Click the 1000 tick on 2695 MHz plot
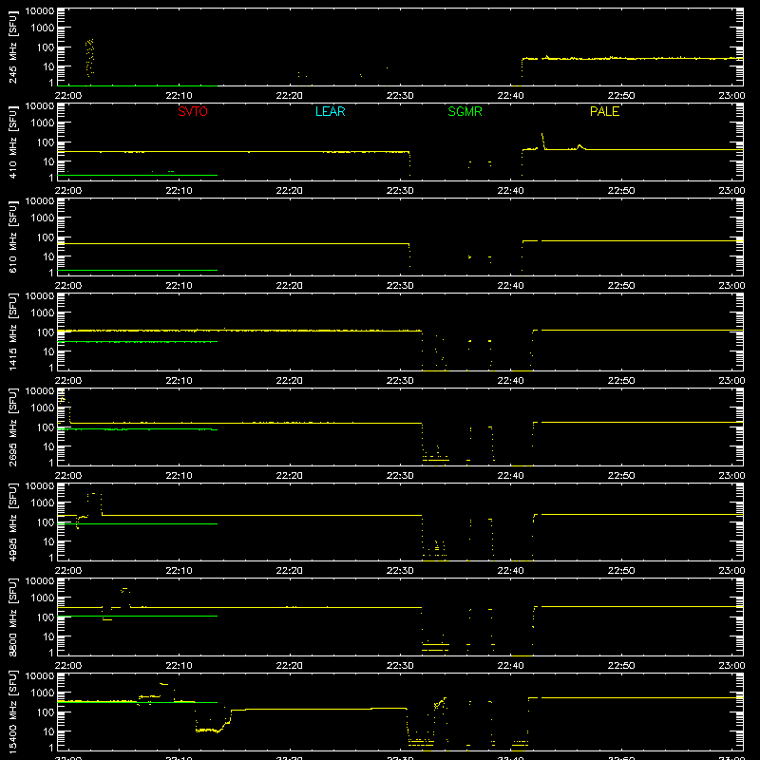This screenshot has width=760, height=760. pos(43,408)
